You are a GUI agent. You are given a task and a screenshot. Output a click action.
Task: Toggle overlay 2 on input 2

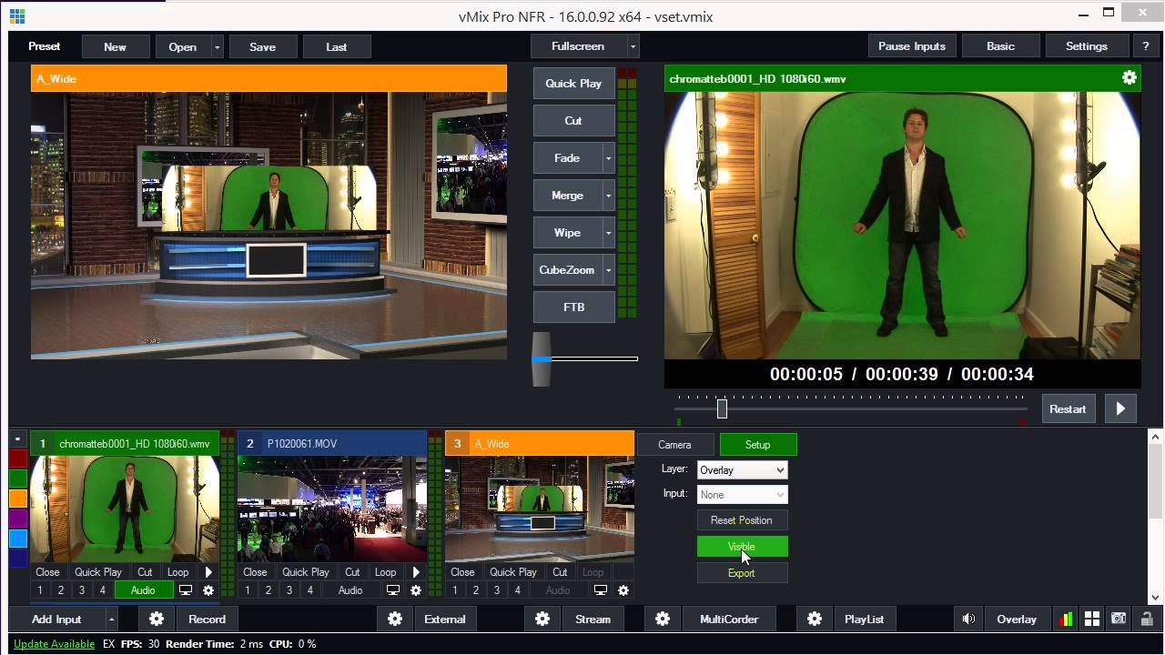tap(268, 590)
